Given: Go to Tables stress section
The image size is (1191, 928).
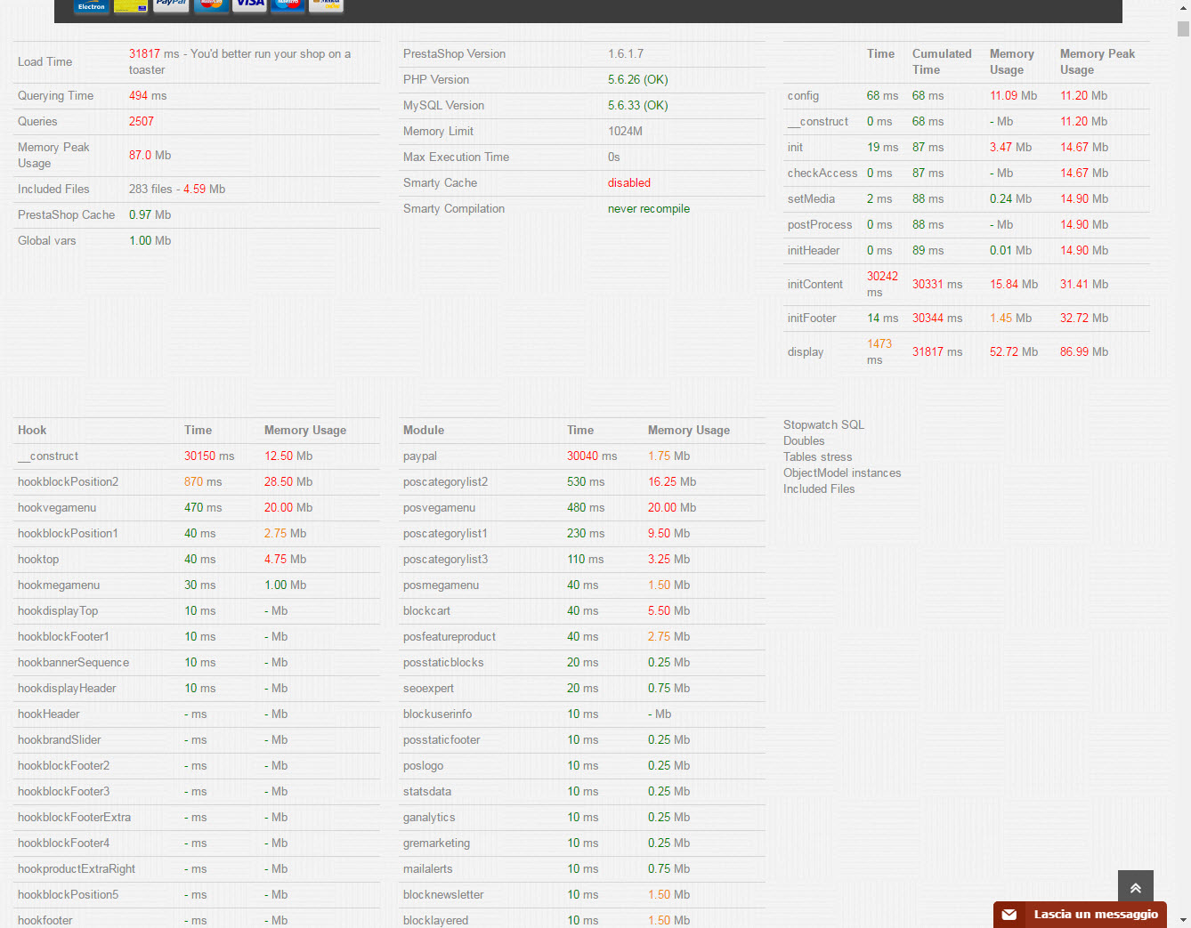Looking at the screenshot, I should point(817,457).
